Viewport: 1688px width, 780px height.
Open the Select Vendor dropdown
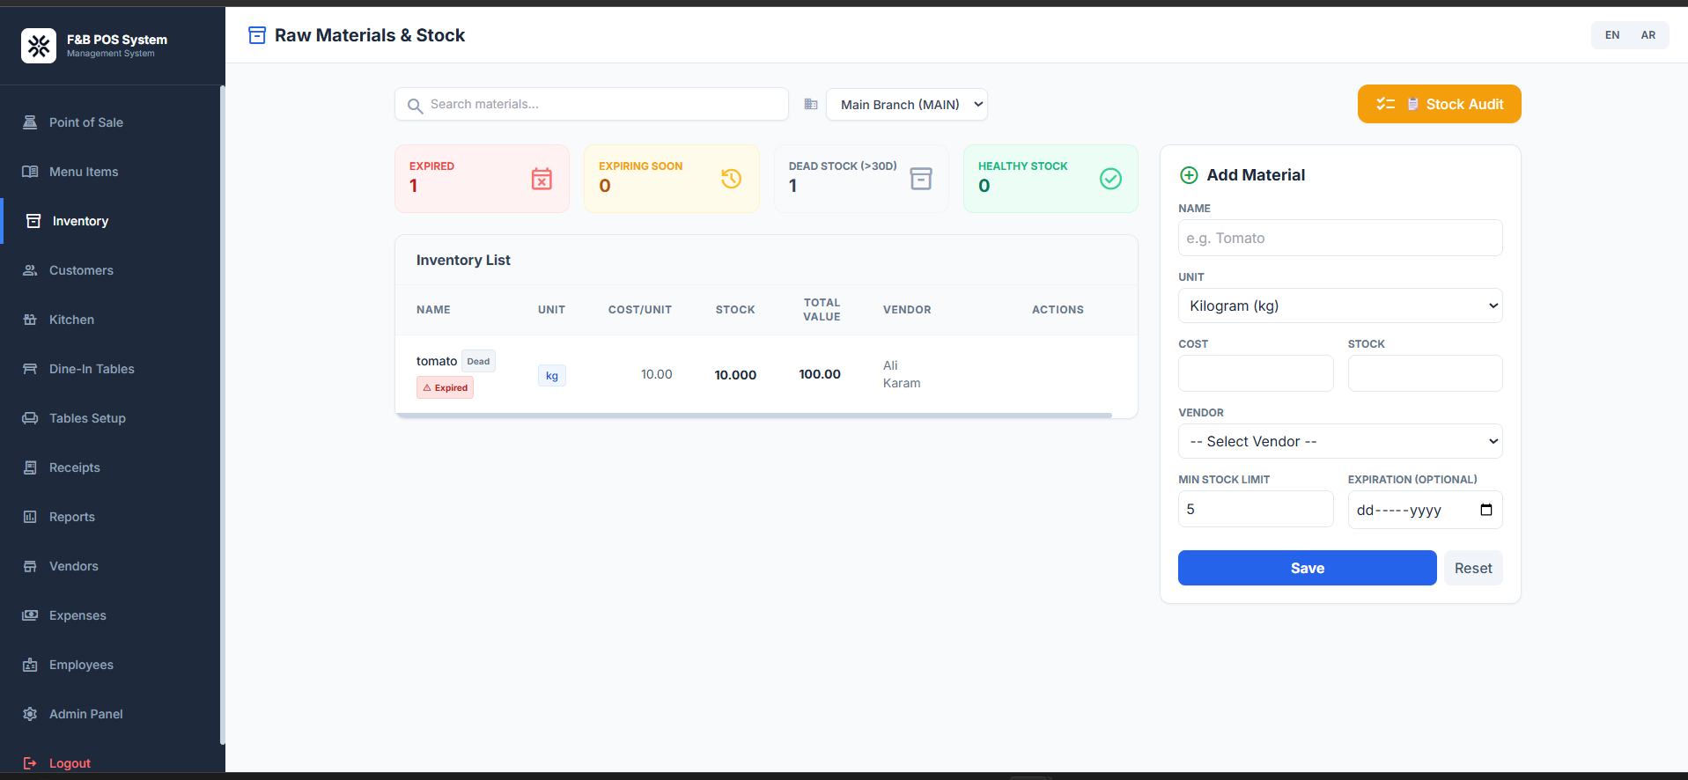[x=1340, y=441]
